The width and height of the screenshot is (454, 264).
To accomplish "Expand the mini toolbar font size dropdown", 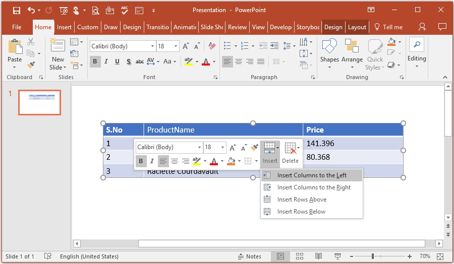I will tap(222, 148).
